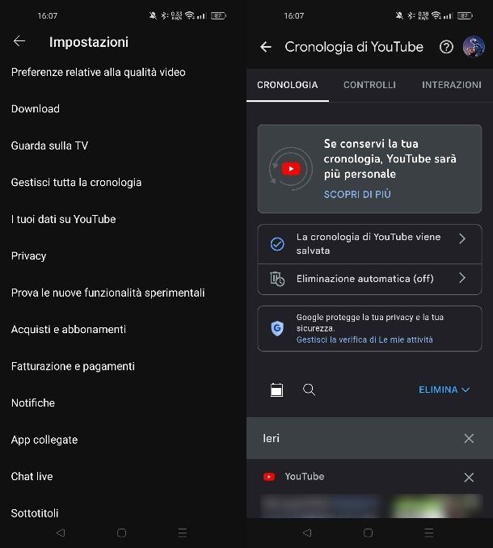The height and width of the screenshot is (548, 493).
Task: Tap Se conservi la tua cronologia heading
Action: 390,158
